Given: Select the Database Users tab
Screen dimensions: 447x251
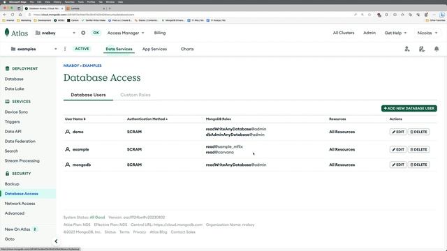Looking at the screenshot, I should click(88, 95).
